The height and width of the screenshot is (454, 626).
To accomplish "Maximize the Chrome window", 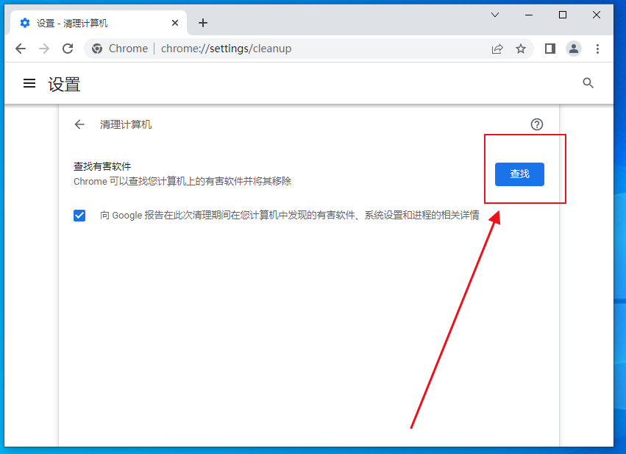I will 563,15.
